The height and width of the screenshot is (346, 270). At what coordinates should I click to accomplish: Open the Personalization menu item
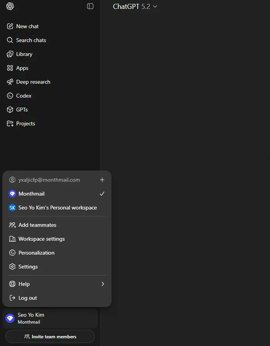(57, 253)
